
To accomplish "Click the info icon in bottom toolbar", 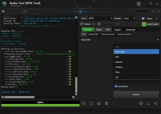I will (91, 103).
